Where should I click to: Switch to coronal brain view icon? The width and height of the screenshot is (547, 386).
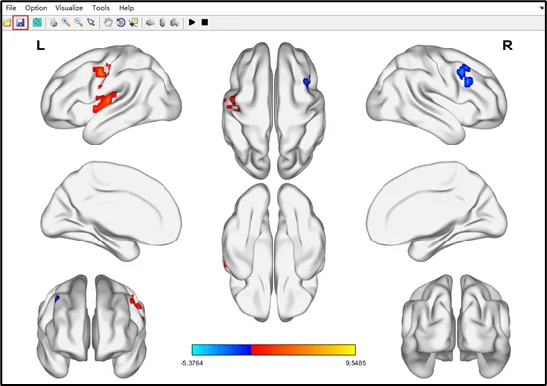(174, 23)
